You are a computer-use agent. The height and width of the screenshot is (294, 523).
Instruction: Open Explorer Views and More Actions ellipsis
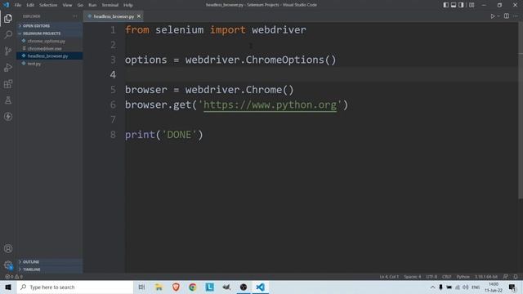click(74, 16)
